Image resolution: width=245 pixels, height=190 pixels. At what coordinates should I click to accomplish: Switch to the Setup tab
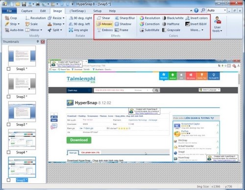[98, 11]
